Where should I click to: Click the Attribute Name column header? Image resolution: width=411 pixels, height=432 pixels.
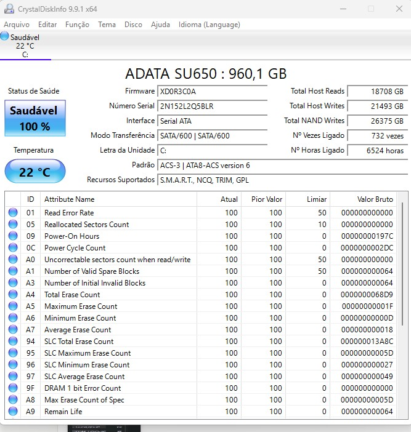[118, 199]
